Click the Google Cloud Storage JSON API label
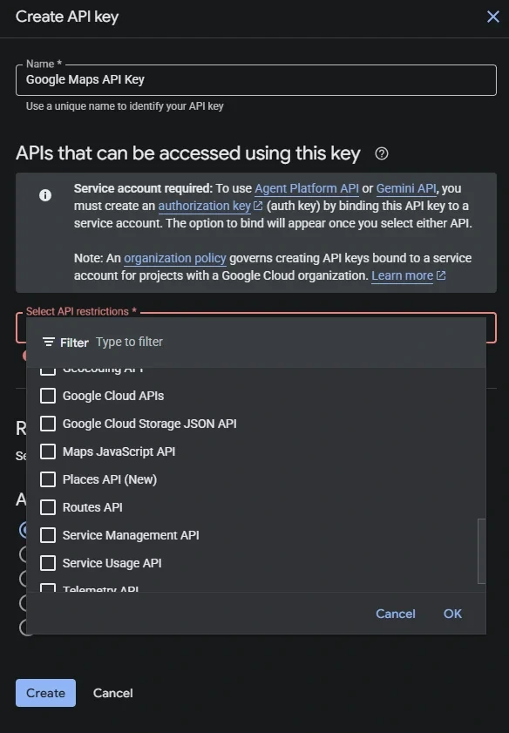Screen dimensions: 509x733 click(150, 424)
